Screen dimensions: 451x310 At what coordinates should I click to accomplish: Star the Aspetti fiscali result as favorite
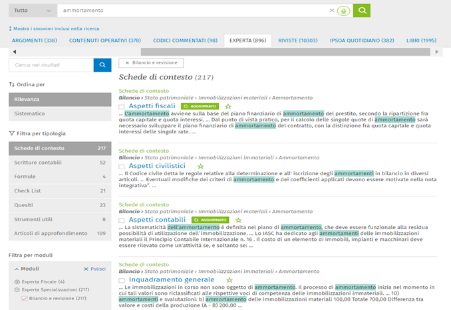coord(228,106)
